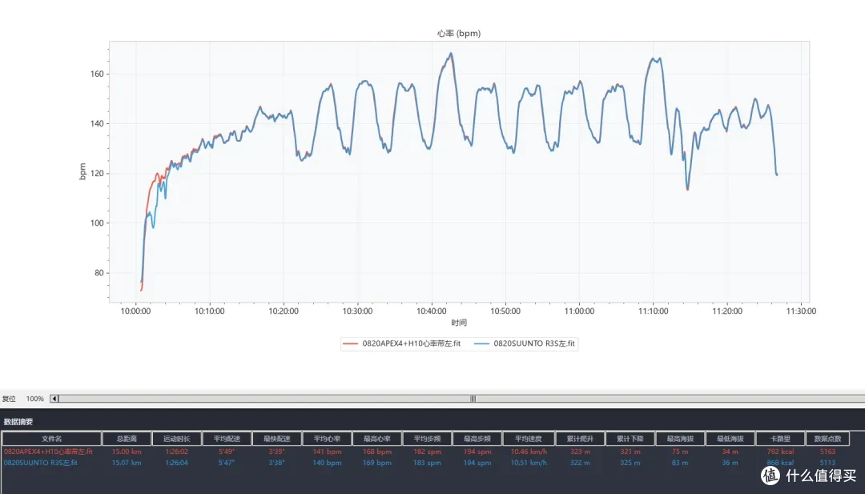Viewport: 865px width, 494px height.
Task: Click the scrollbar left arrow
Action: (x=54, y=399)
